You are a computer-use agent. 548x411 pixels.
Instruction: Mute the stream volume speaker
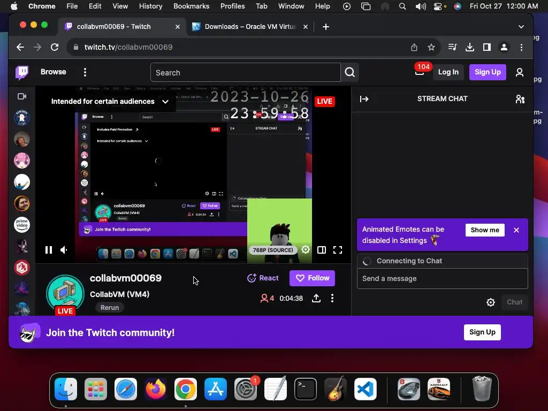pyautogui.click(x=64, y=250)
